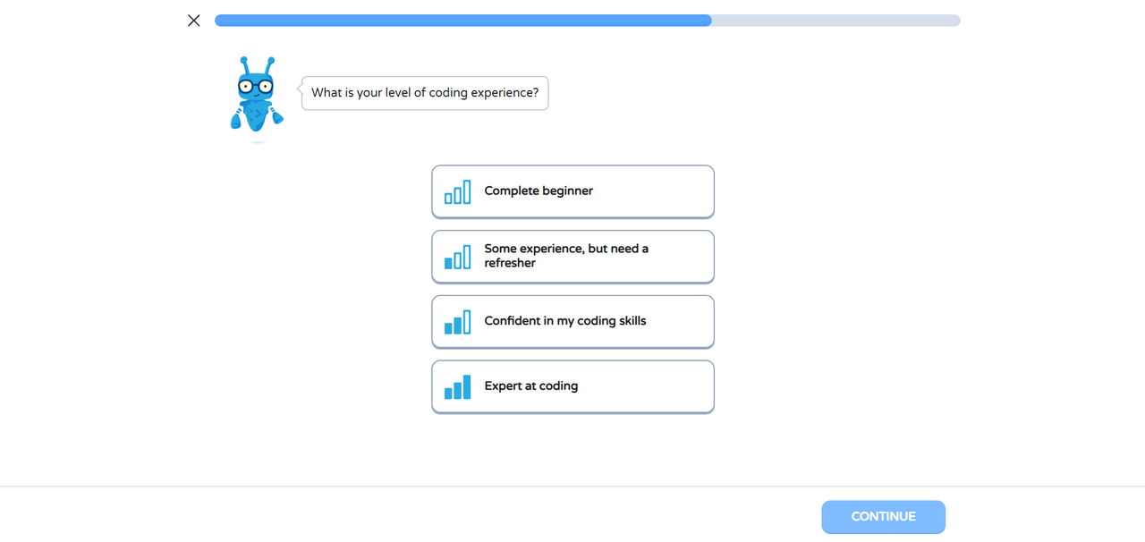Pick the Confident in my coding skills option
Screen dimensions: 1145x542
572,322
